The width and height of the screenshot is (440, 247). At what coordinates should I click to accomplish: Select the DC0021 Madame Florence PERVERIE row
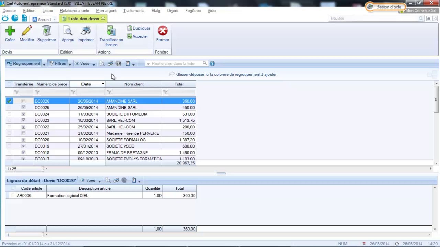101,133
